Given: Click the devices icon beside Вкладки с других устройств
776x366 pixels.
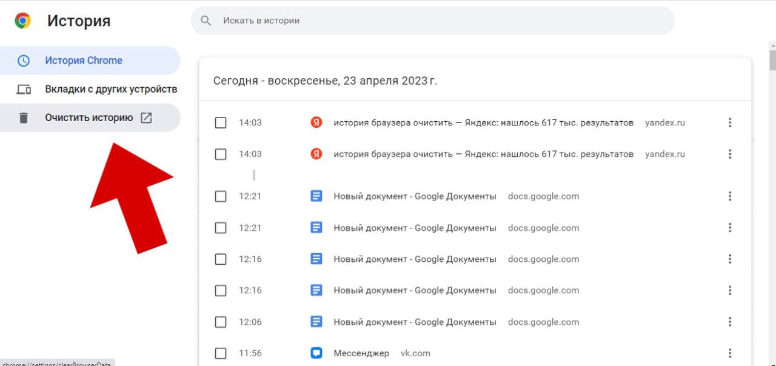Looking at the screenshot, I should point(24,90).
